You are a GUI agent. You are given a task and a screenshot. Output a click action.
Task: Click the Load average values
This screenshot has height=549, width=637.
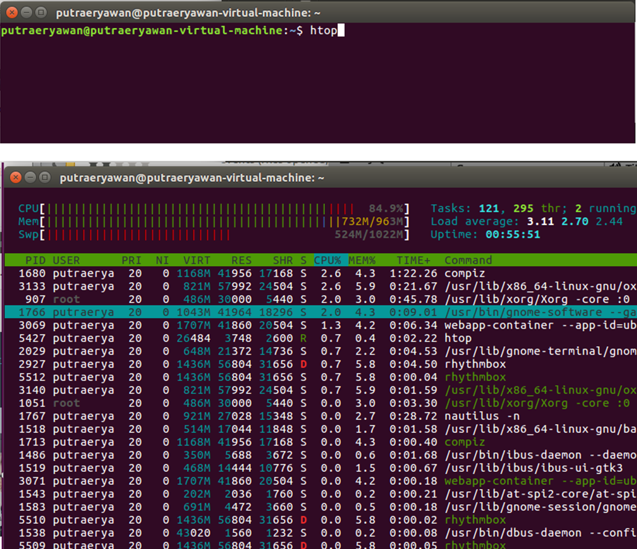(x=575, y=222)
